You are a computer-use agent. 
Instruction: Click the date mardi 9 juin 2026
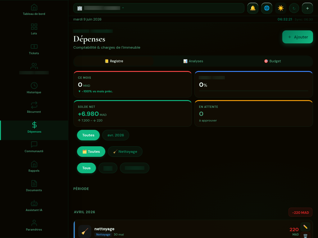(x=87, y=19)
